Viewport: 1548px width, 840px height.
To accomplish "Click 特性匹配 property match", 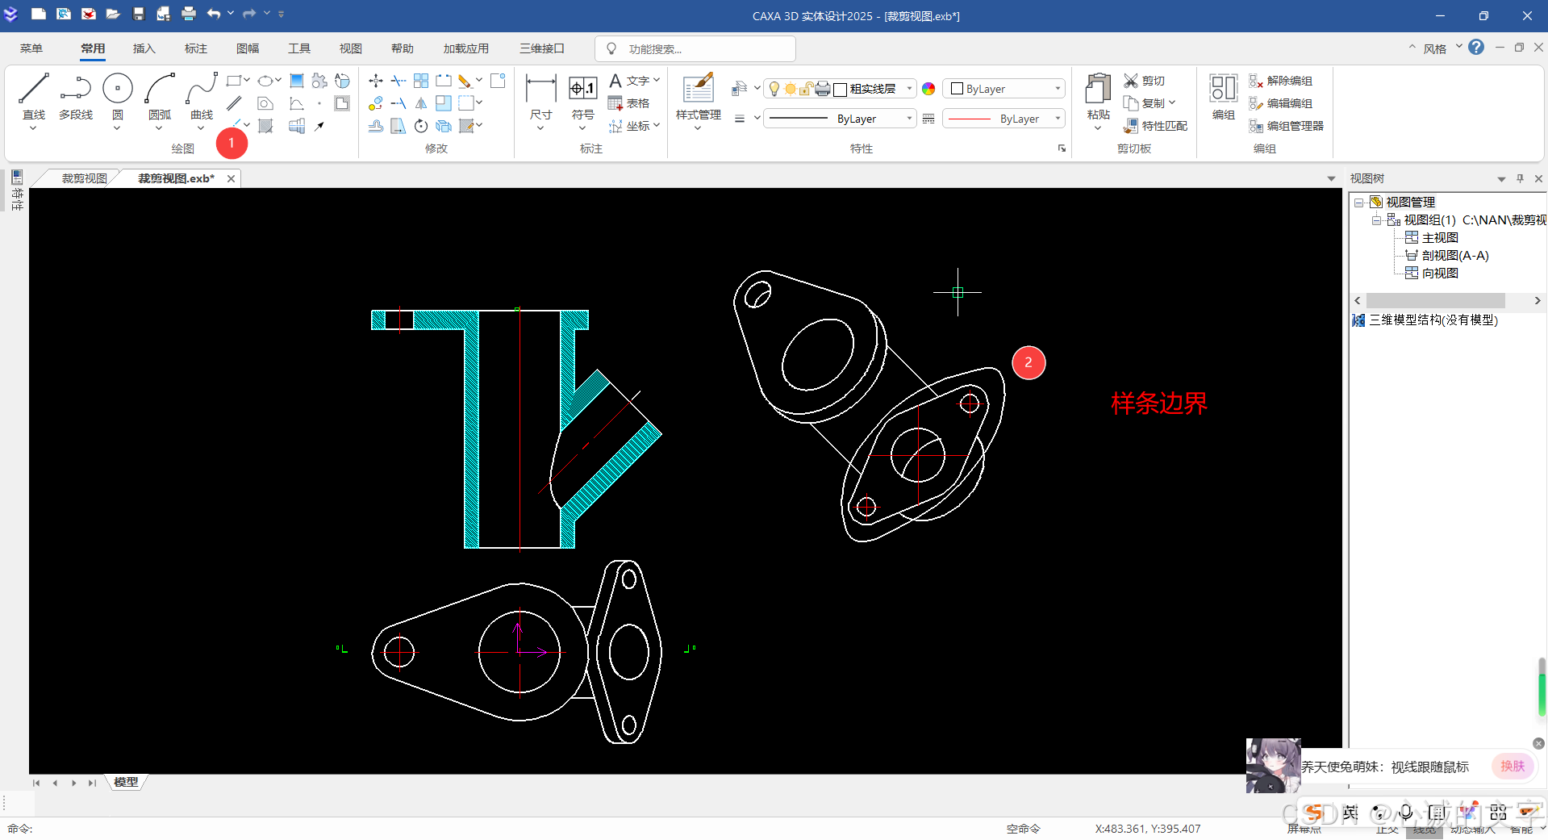I will point(1155,126).
